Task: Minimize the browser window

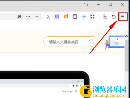Action: 98,4
